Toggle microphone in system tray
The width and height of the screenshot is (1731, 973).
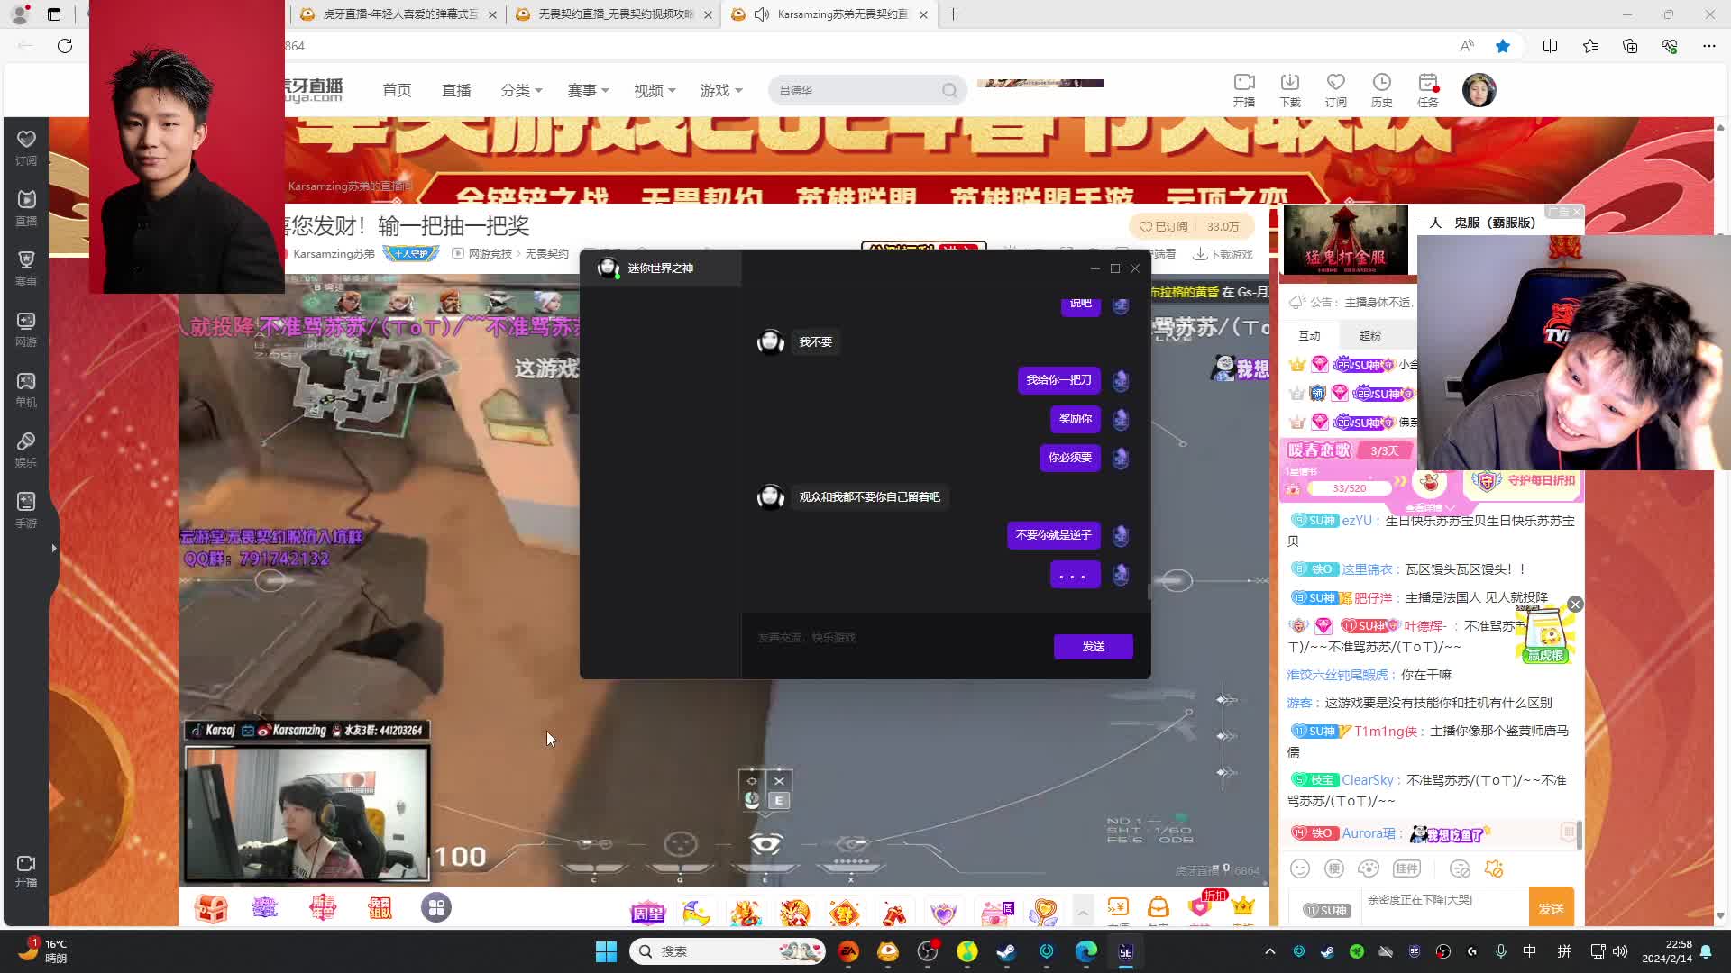tap(1500, 951)
